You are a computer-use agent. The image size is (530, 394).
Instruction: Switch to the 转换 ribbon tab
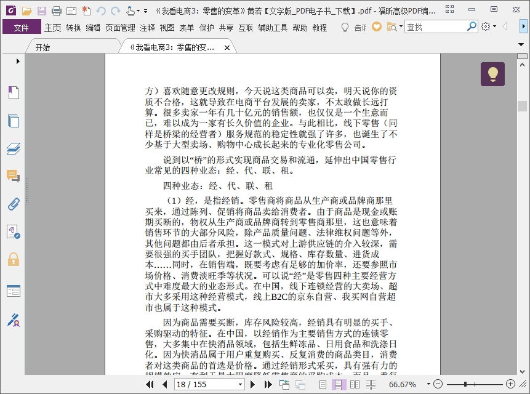tap(73, 28)
